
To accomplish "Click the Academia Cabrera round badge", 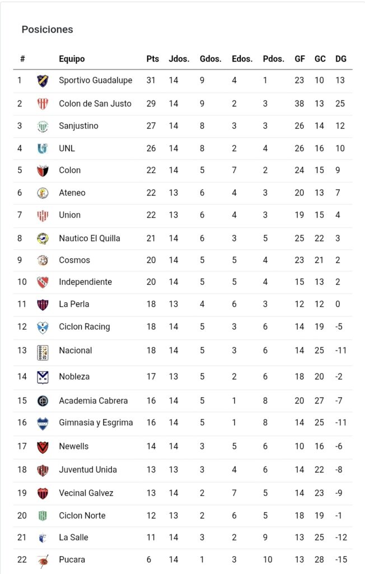I will [43, 401].
